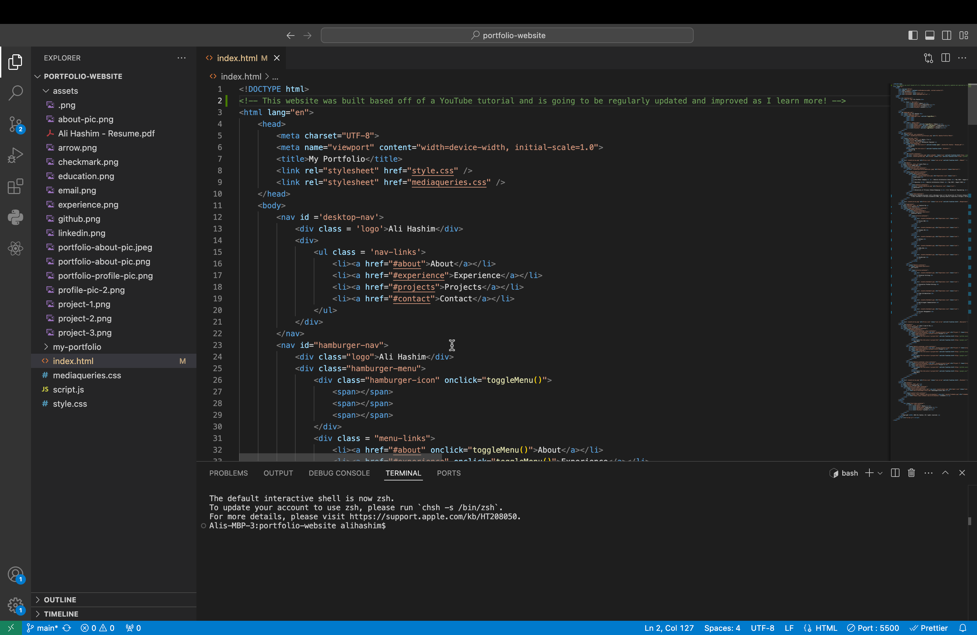This screenshot has height=635, width=977.
Task: Switch to the OUTPUT panel tab
Action: coord(278,473)
